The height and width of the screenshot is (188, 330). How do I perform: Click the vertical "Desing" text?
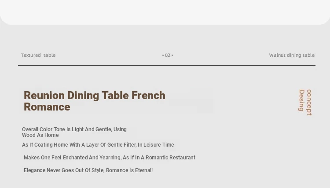[301, 100]
